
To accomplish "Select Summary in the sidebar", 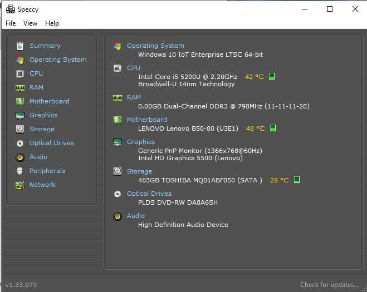I will pyautogui.click(x=45, y=46).
